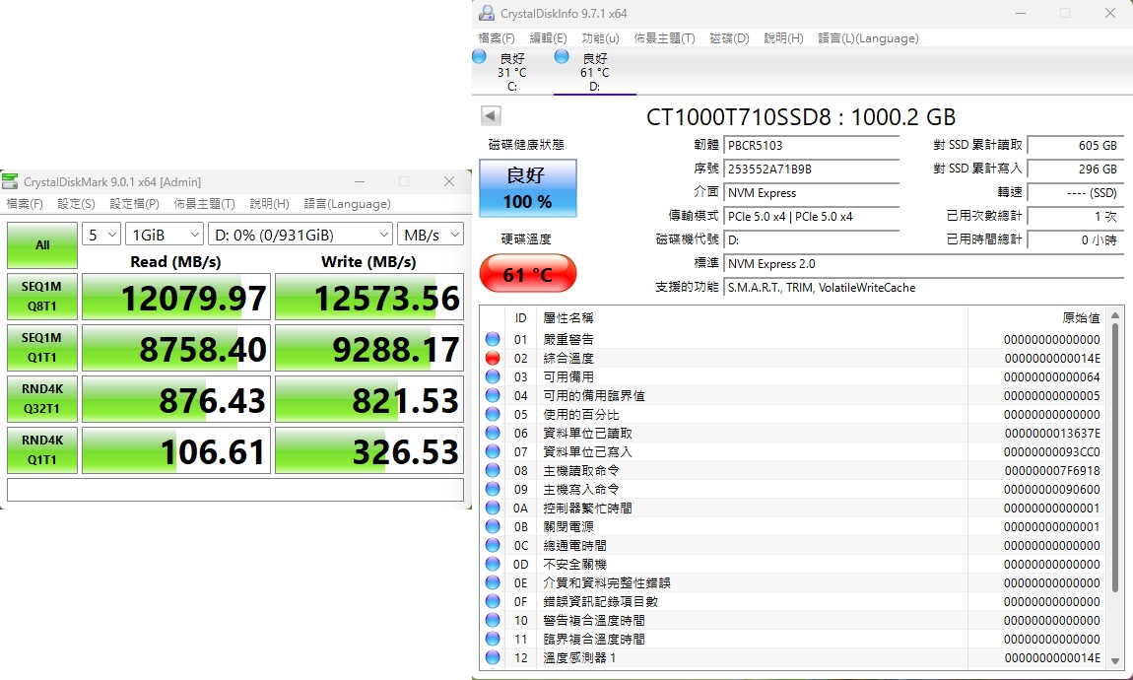
Task: Click the previous disk arrow icon
Action: [490, 116]
